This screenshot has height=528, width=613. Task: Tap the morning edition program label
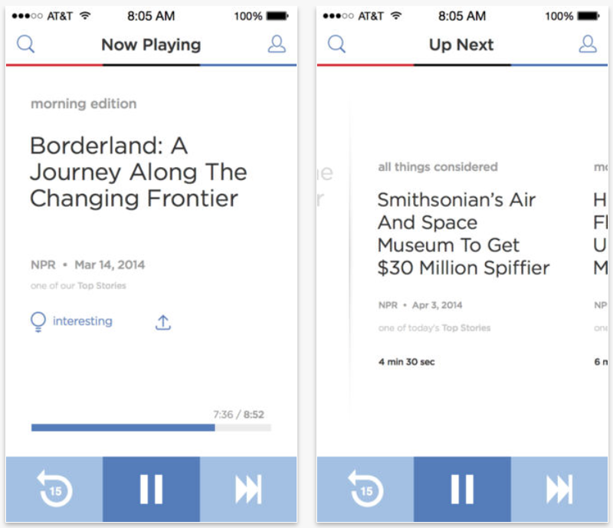[x=84, y=103]
